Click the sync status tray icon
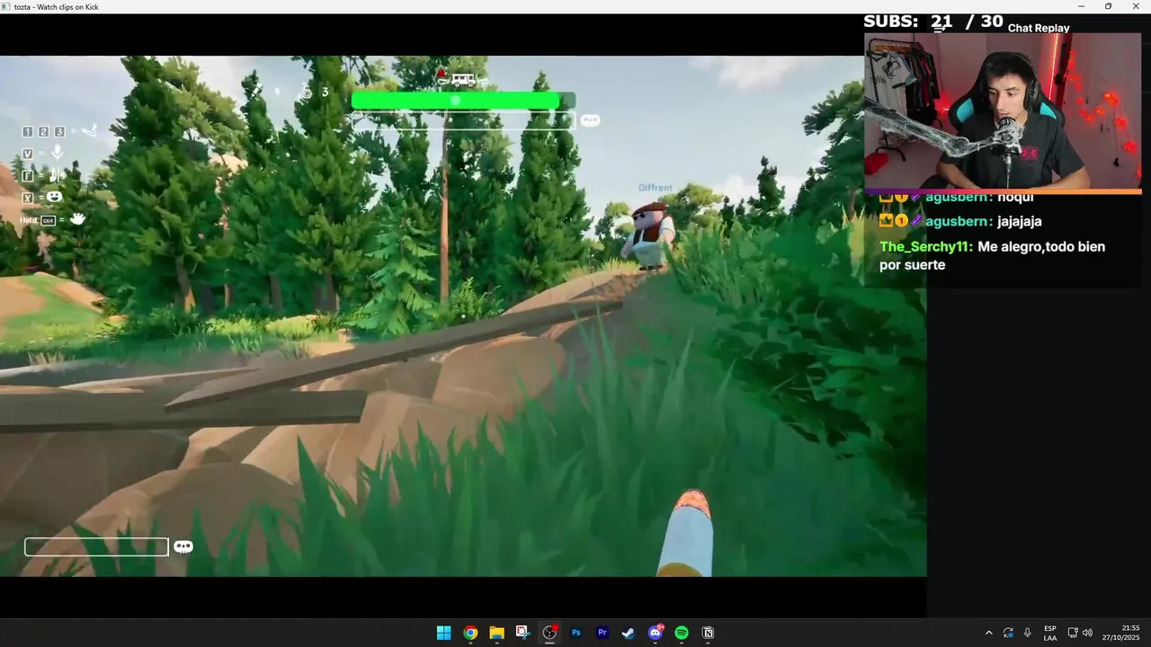1151x647 pixels. click(1008, 633)
